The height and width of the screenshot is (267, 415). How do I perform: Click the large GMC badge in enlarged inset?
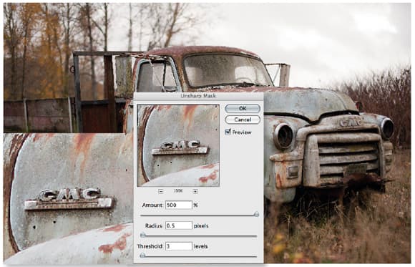(x=69, y=199)
